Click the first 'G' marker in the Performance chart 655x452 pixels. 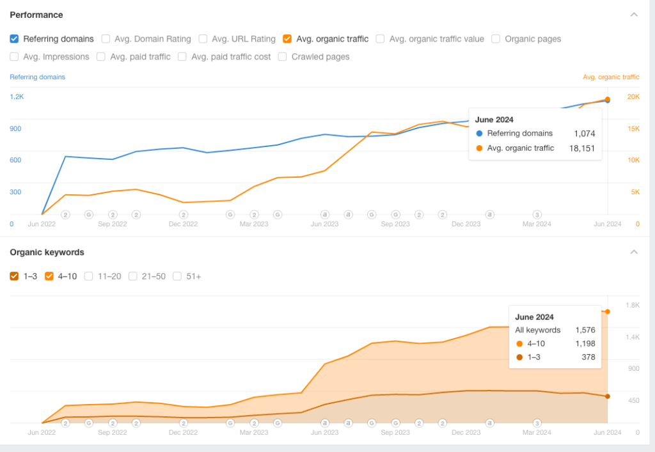coord(89,215)
